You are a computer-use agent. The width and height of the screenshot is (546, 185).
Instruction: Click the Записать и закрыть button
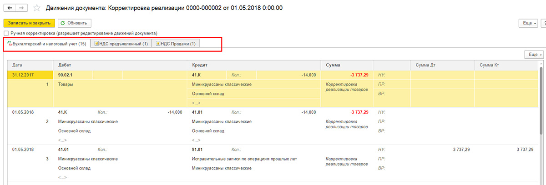[x=29, y=23]
